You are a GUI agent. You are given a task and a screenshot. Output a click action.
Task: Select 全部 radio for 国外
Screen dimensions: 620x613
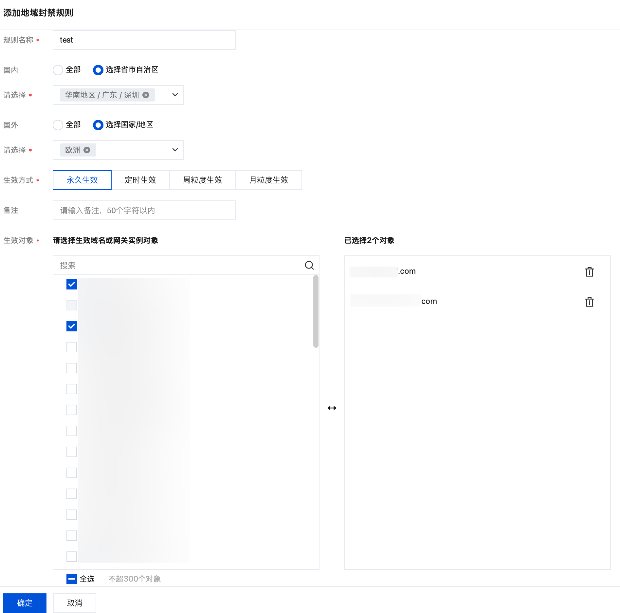[58, 125]
